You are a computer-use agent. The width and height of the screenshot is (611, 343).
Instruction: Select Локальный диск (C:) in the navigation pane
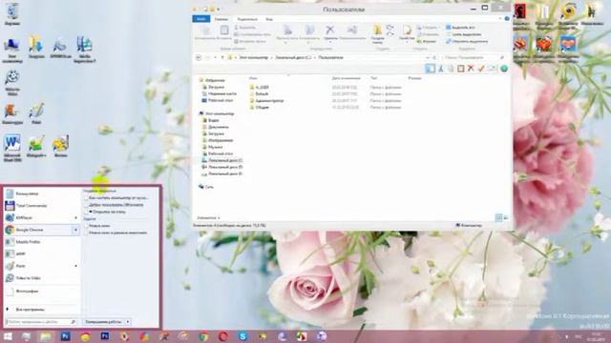(x=222, y=160)
